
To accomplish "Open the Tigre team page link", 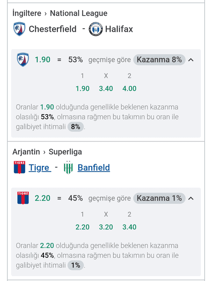I will tap(40, 168).
